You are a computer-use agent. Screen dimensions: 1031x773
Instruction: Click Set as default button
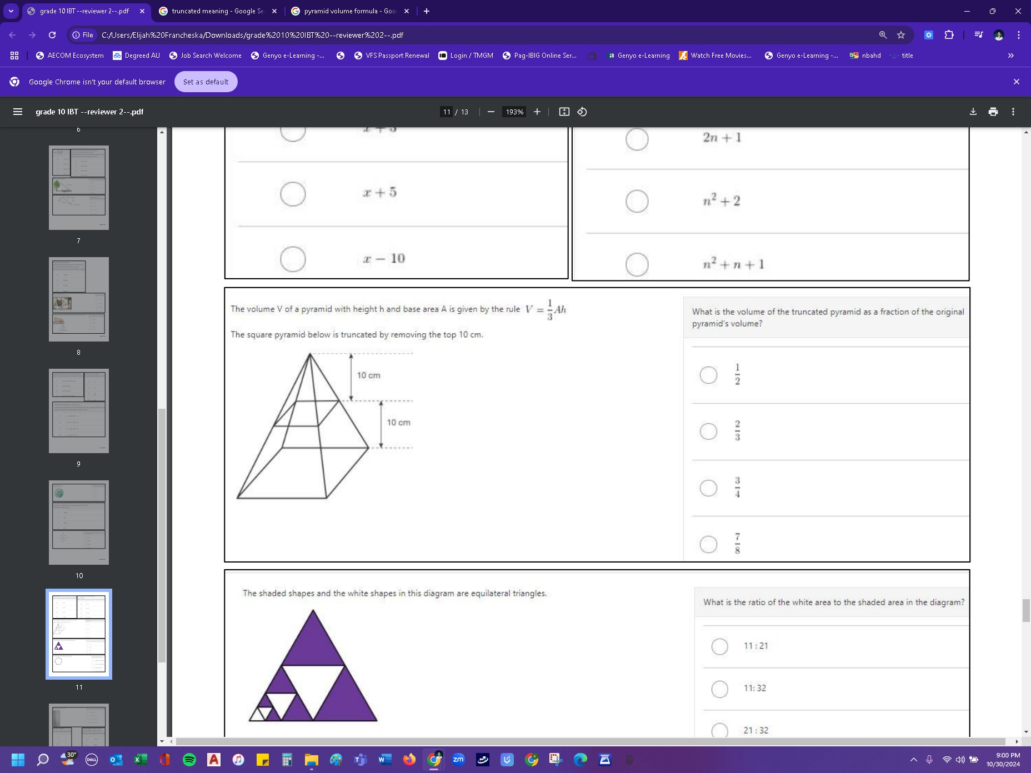pos(206,82)
